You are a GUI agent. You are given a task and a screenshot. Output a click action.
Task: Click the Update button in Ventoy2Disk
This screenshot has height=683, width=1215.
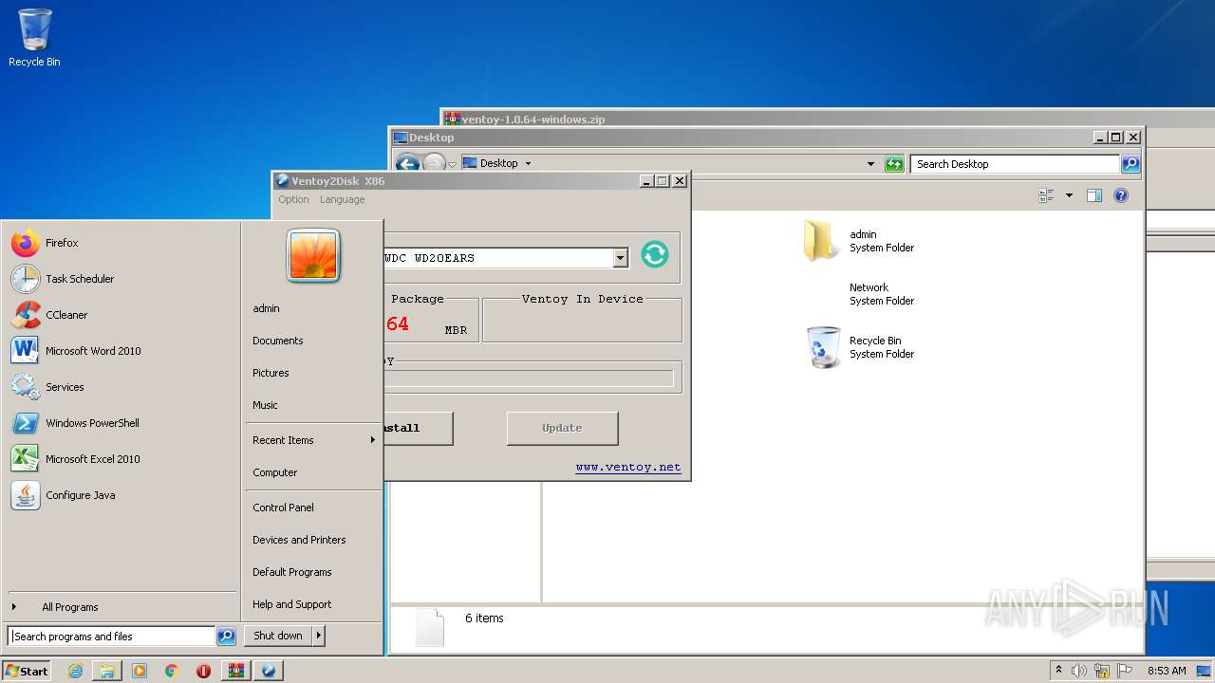click(562, 428)
